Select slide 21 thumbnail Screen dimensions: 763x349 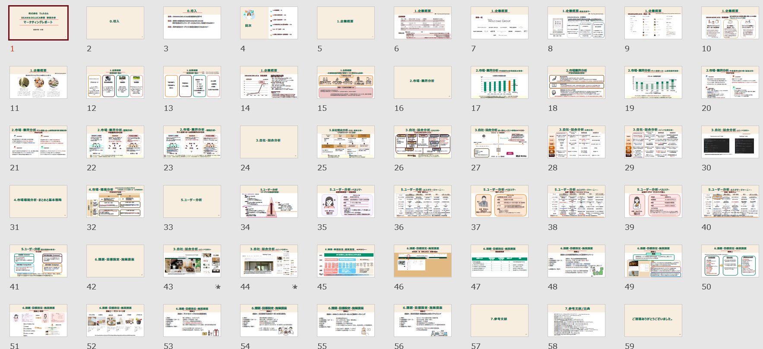tap(38, 142)
